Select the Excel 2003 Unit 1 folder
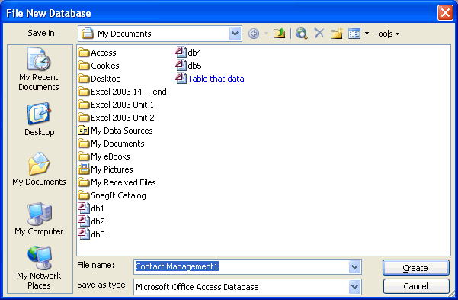Screen dimensions: 458x300 coord(116,105)
